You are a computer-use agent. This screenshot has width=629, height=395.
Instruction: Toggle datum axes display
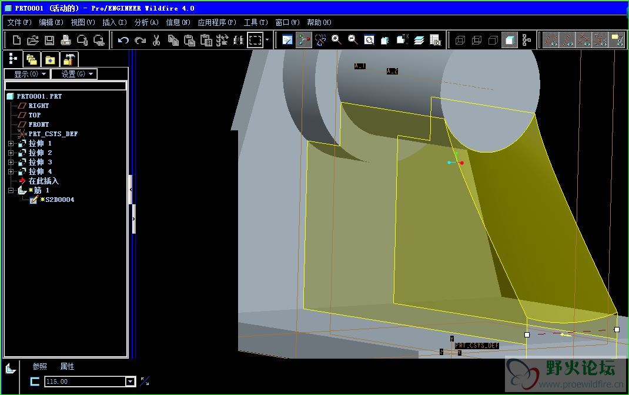(568, 40)
